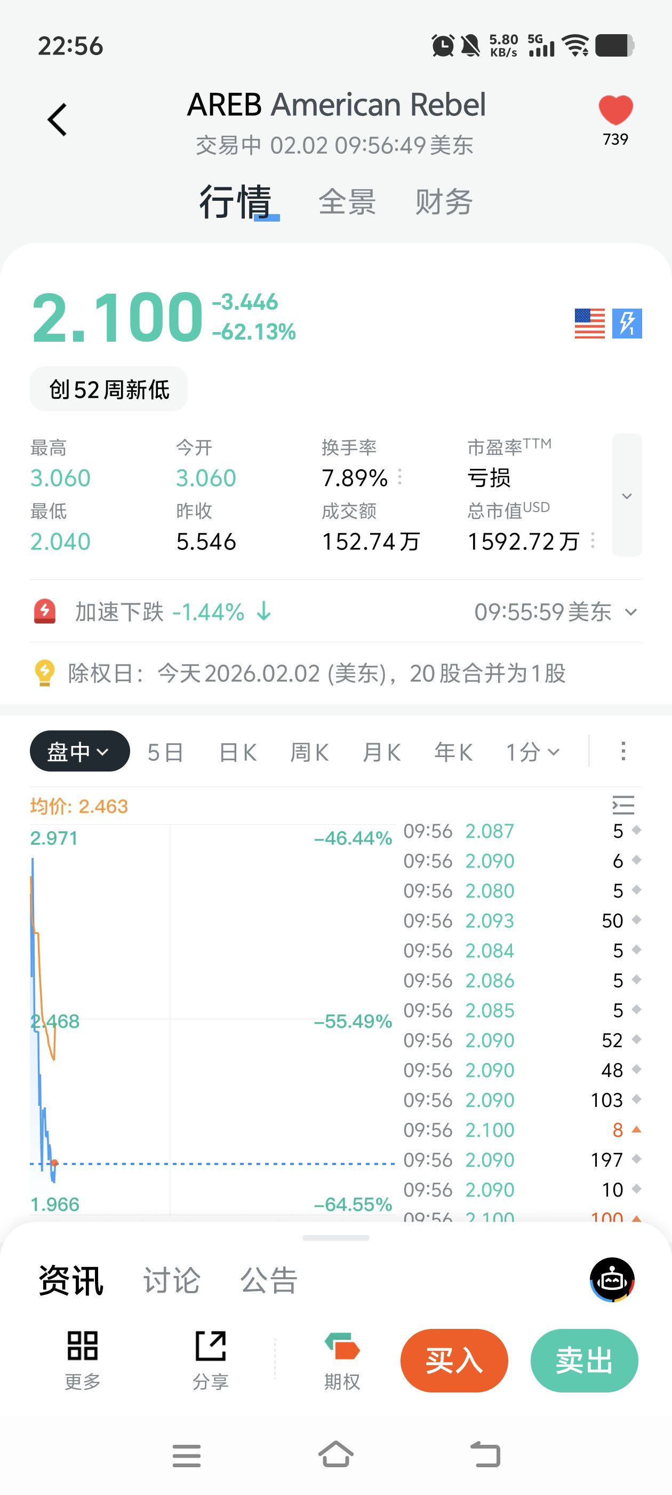Tap the bottom sheet drag handle
The image size is (672, 1495).
[335, 1238]
